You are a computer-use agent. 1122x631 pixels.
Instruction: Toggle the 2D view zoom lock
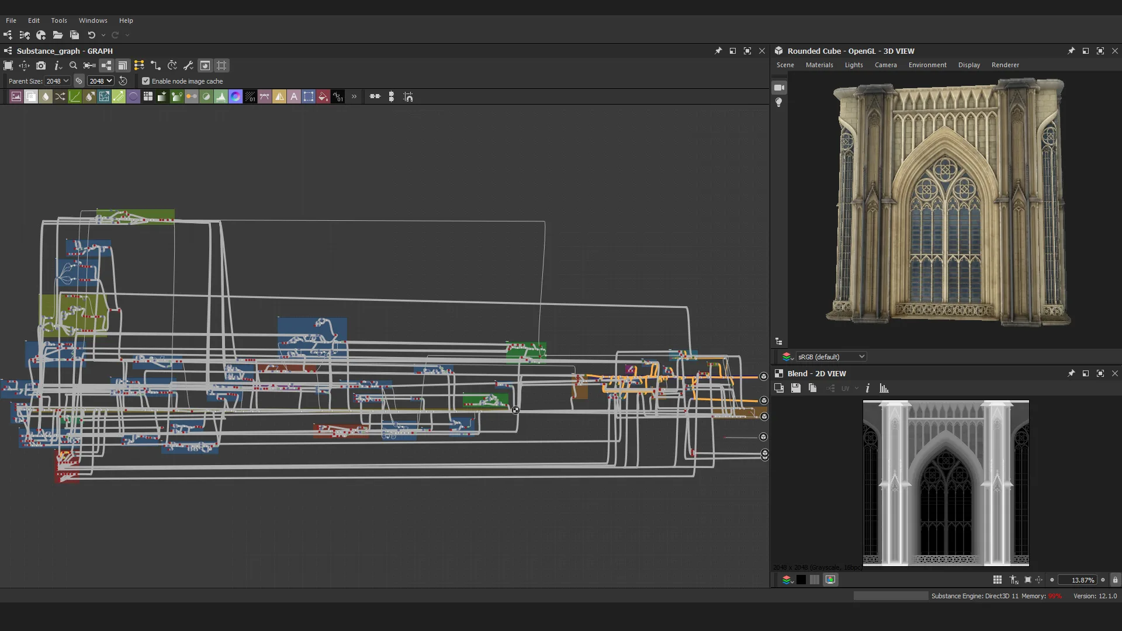coord(1115,580)
